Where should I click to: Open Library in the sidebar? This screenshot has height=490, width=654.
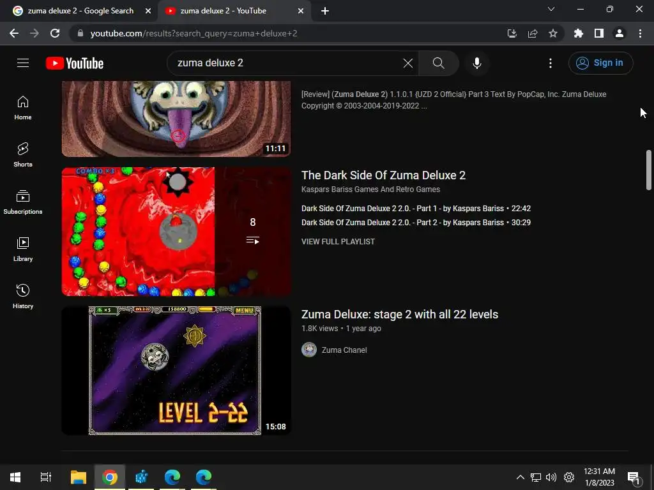tap(23, 249)
